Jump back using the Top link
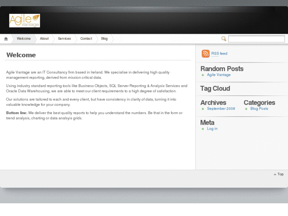 279,174
